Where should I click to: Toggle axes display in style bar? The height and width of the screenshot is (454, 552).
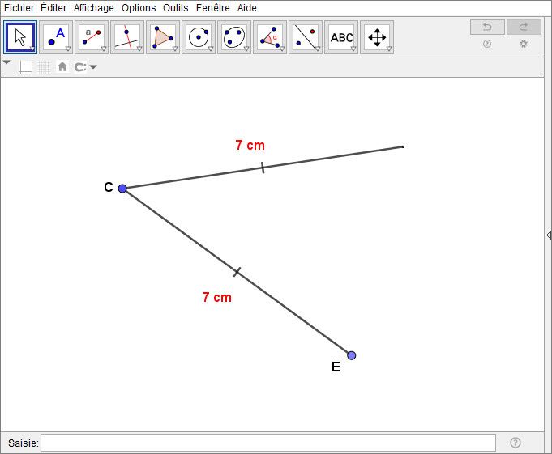tap(25, 66)
